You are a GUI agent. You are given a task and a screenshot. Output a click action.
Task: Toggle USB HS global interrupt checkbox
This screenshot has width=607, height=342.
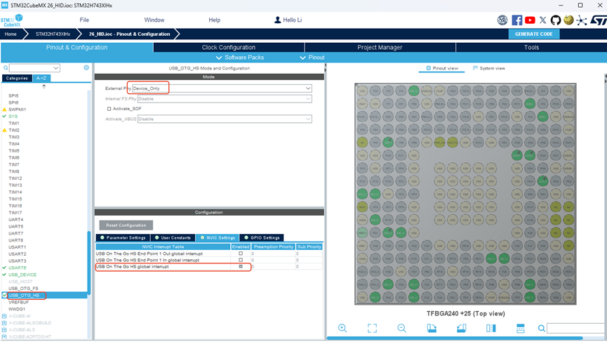point(241,266)
